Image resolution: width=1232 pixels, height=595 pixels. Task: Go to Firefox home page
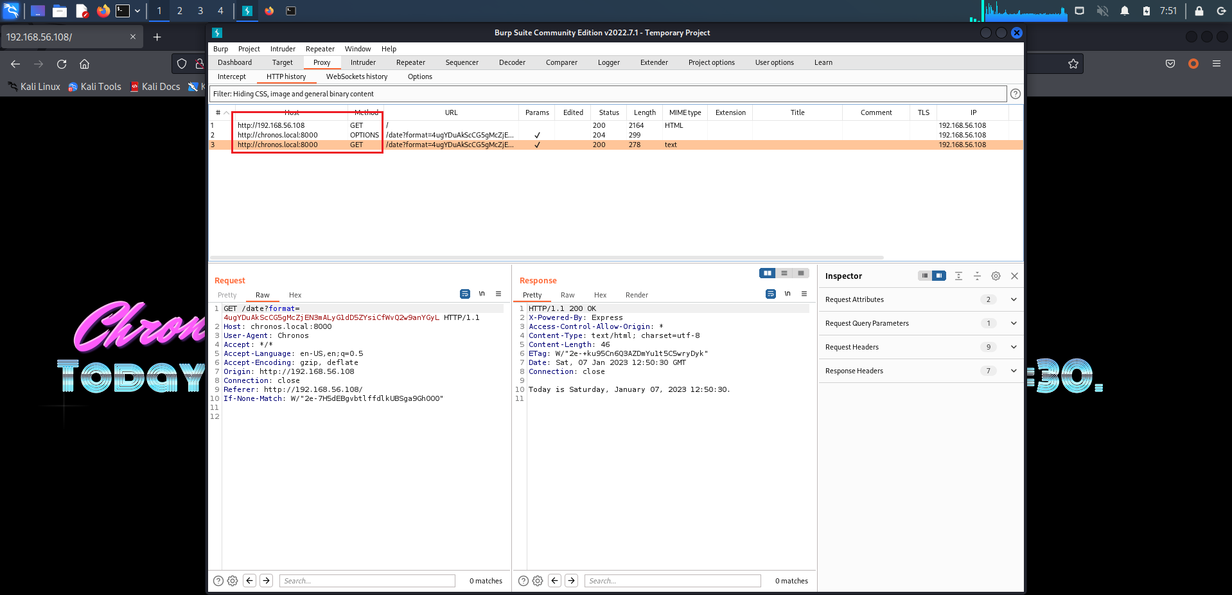[x=84, y=64]
